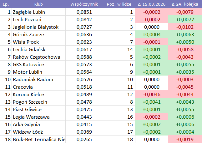Screen dimensions: 202x143
Task: Click the -0,0102 Jagiellonia kolejka cell
Action: (x=185, y=27)
